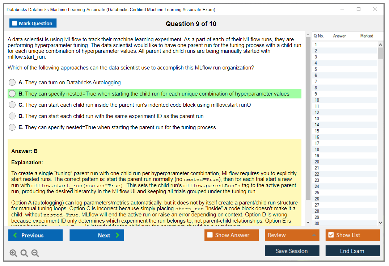The image size is (389, 266).
Task: Click the End Exam button
Action: click(352, 251)
